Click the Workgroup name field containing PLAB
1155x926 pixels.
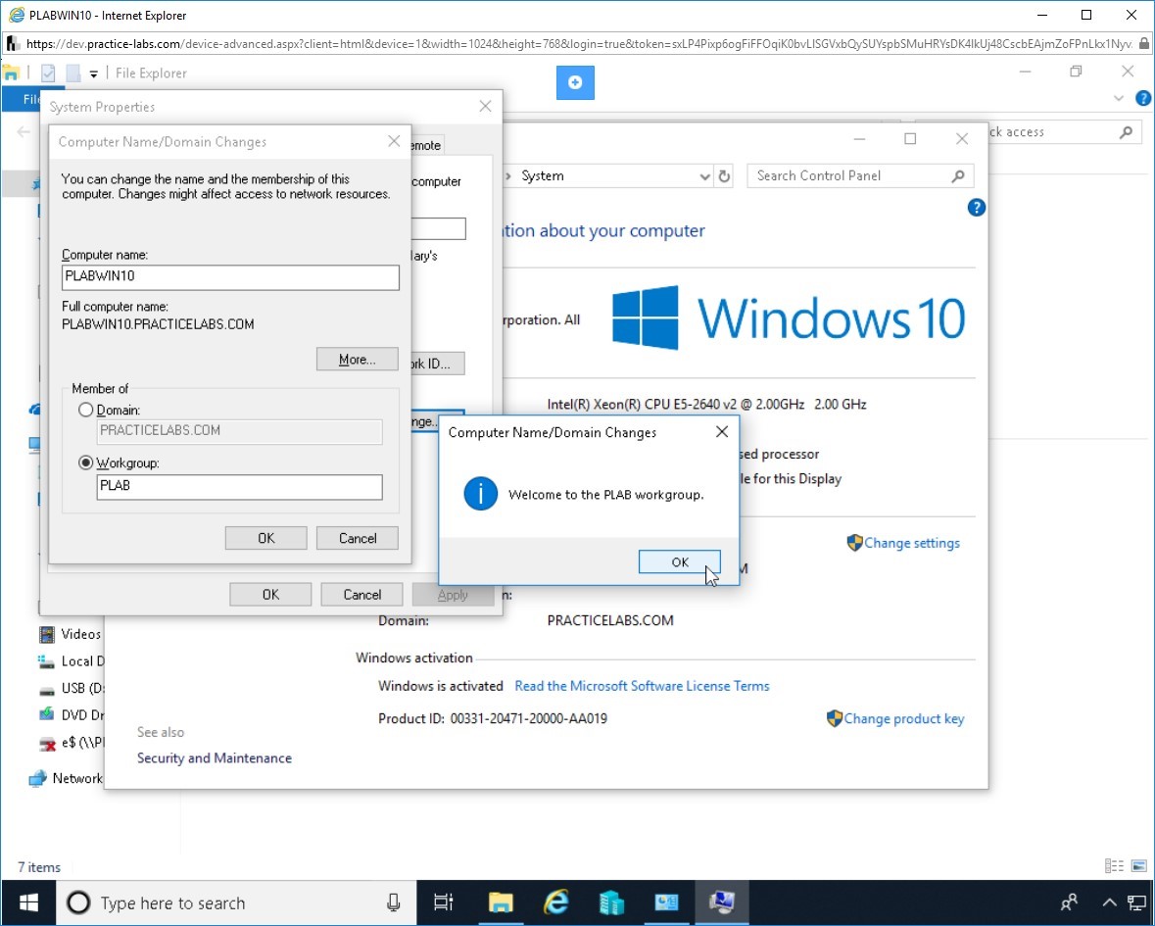point(239,486)
